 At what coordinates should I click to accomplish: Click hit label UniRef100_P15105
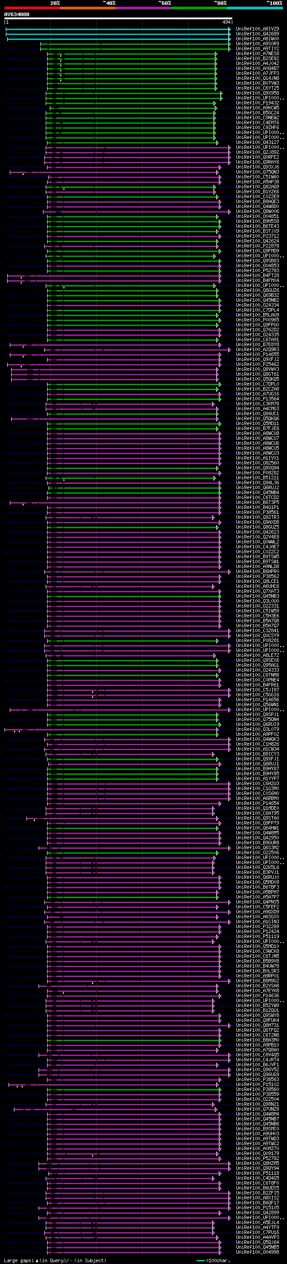tap(257, 1208)
